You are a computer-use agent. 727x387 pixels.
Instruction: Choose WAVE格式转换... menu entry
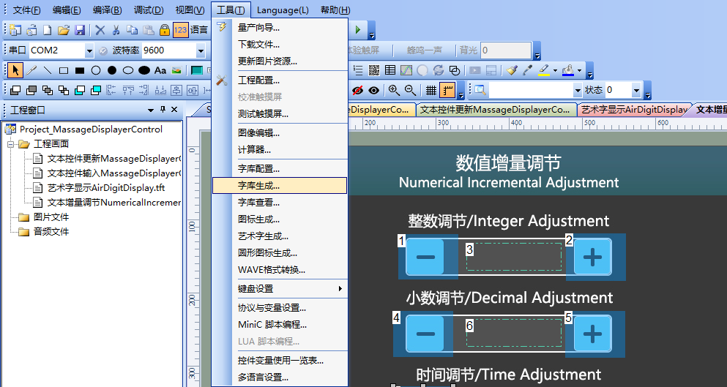[280, 270]
